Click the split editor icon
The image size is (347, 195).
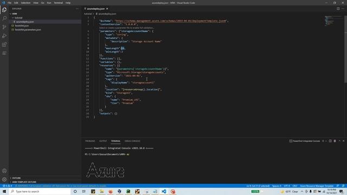point(338,9)
